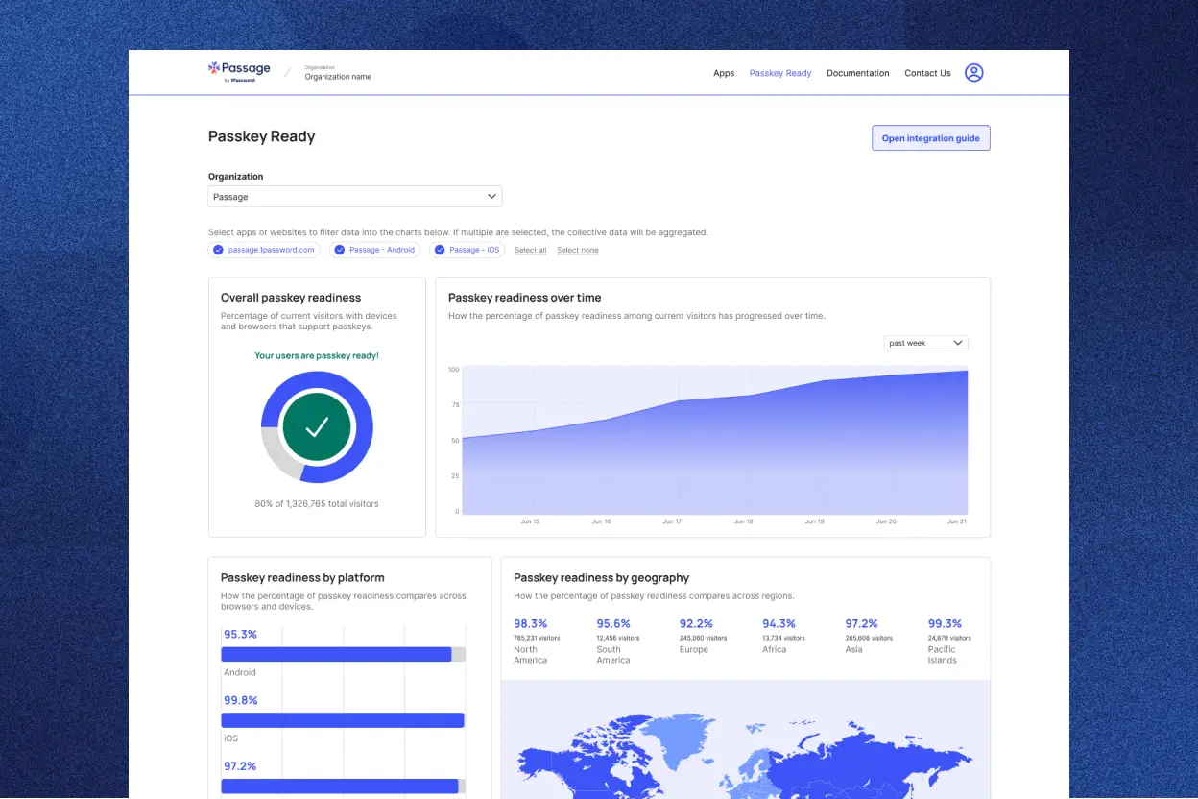Image resolution: width=1198 pixels, height=799 pixels.
Task: Click the green checkmark inside the readiness donut
Action: click(317, 426)
